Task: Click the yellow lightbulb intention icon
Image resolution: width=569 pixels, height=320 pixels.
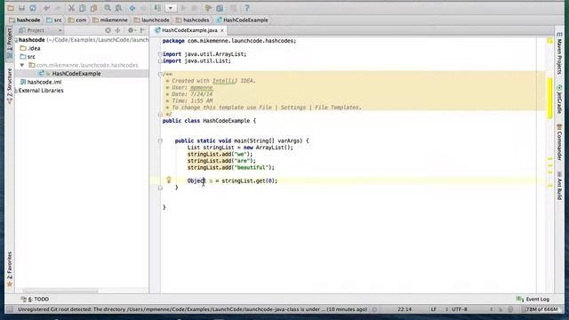Action: [x=169, y=180]
